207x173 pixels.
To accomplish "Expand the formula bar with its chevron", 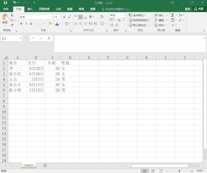I will click(204, 38).
